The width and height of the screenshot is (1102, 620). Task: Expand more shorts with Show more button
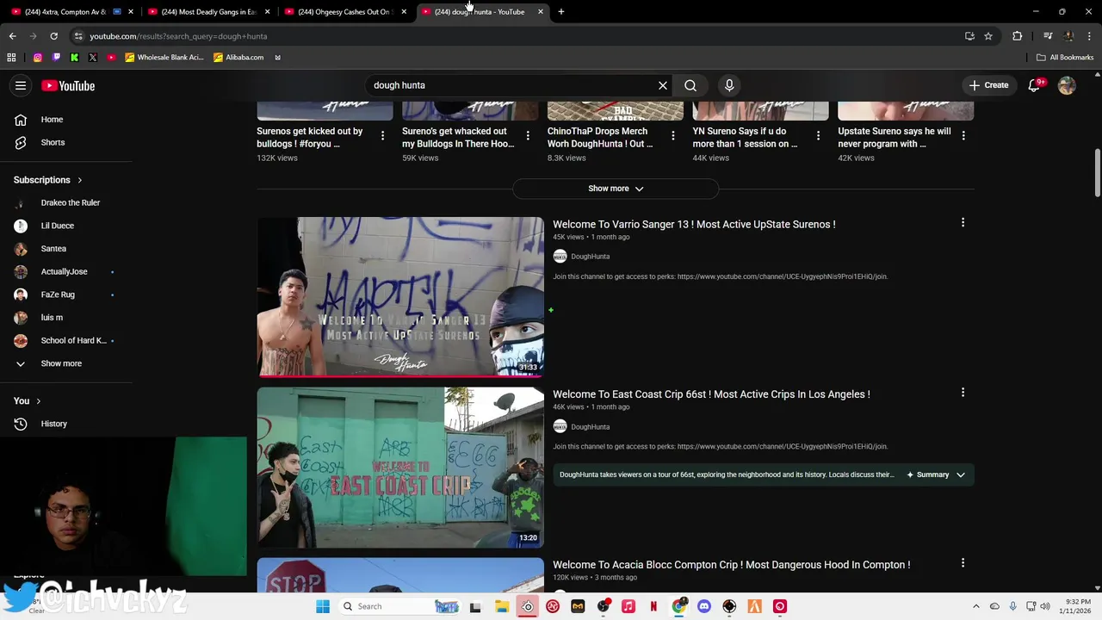(616, 189)
